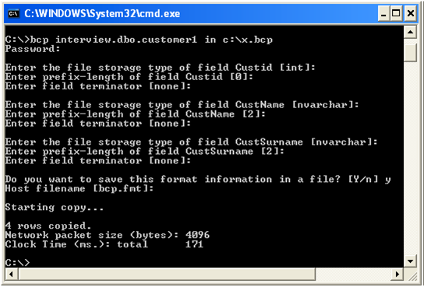Click the empty vertical scrollbar track below thumb
The image size is (424, 294).
click(410, 159)
